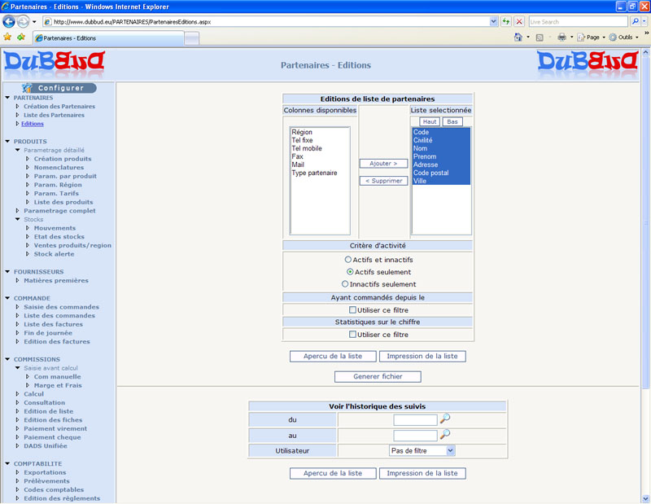Click the 'Generer fichier' button

click(378, 377)
